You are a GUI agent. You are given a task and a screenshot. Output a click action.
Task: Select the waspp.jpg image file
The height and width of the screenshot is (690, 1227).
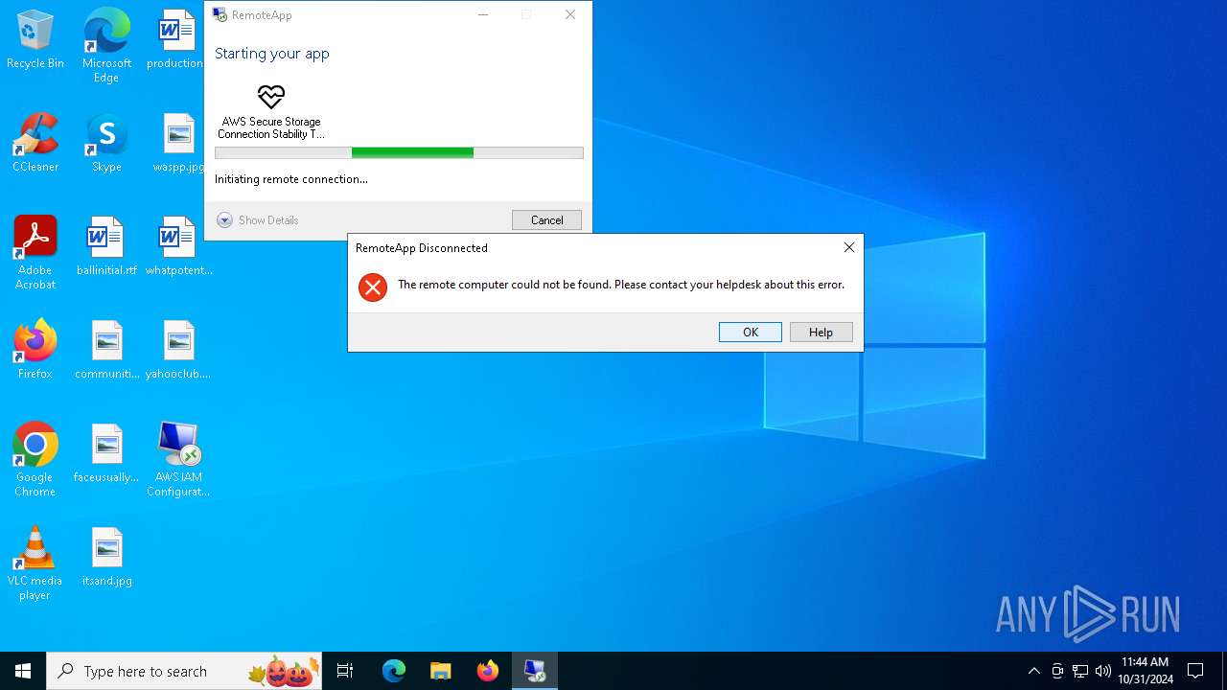coord(178,144)
